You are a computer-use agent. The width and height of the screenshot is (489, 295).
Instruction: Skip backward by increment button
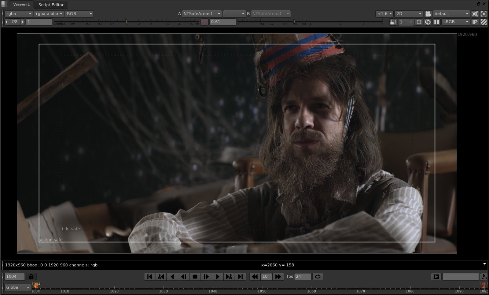pyautogui.click(x=255, y=277)
